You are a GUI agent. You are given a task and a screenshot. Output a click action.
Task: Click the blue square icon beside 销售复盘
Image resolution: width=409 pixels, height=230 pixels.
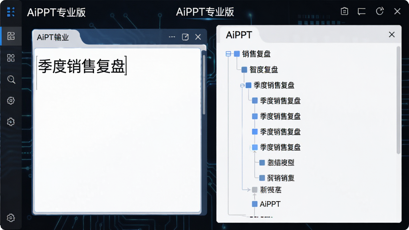(237, 54)
